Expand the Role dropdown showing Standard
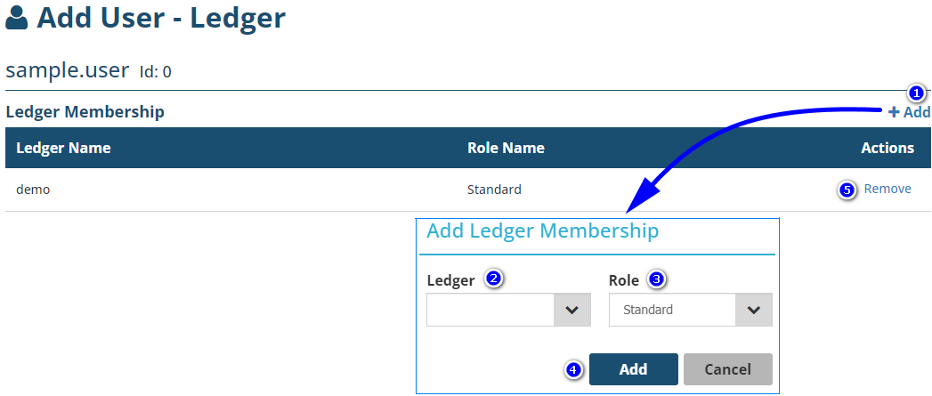Screen dimensions: 932x396 (x=690, y=310)
